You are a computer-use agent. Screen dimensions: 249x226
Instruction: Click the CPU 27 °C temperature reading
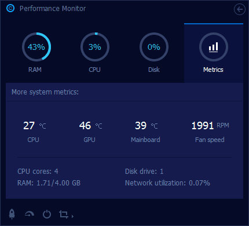[x=35, y=126]
